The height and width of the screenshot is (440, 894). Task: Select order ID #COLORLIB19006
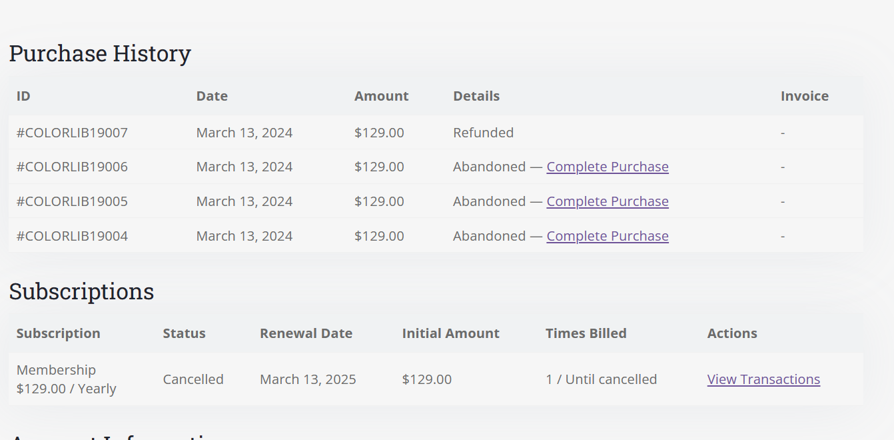(72, 167)
